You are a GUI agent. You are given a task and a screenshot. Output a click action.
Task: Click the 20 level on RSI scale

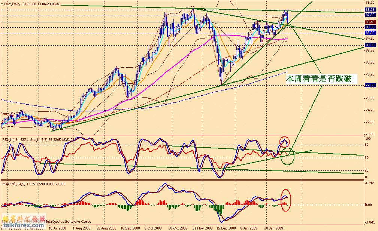tap(367, 170)
